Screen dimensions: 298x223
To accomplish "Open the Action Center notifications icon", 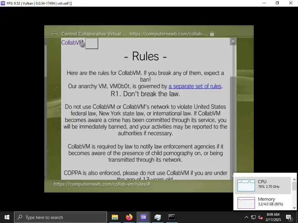I will tap(289, 217).
